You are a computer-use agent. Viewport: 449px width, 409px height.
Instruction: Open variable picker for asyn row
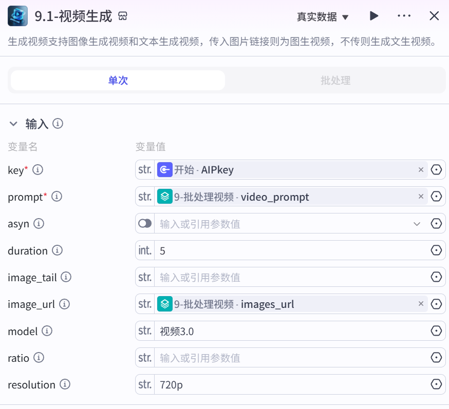point(436,223)
